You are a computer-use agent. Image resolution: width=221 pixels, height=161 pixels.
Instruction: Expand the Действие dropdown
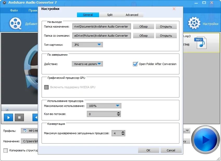pos(87,64)
